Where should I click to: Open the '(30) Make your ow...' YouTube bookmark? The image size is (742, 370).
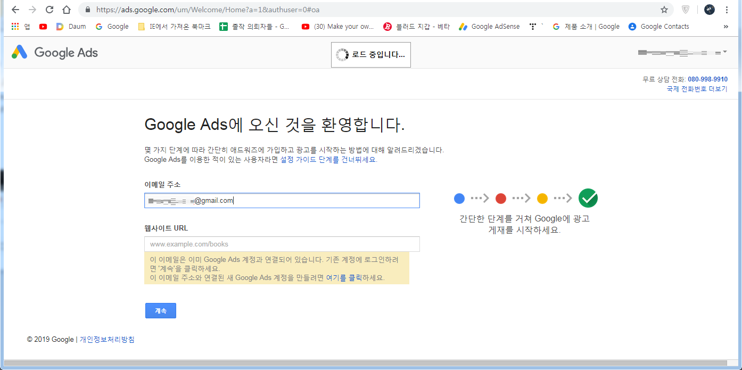coord(337,27)
